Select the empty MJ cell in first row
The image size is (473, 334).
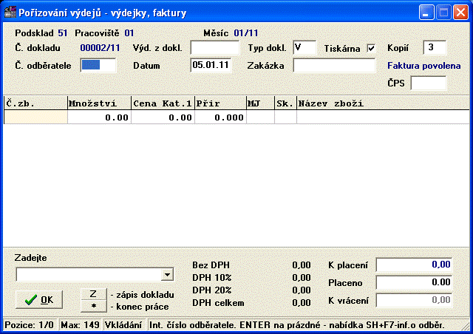260,117
